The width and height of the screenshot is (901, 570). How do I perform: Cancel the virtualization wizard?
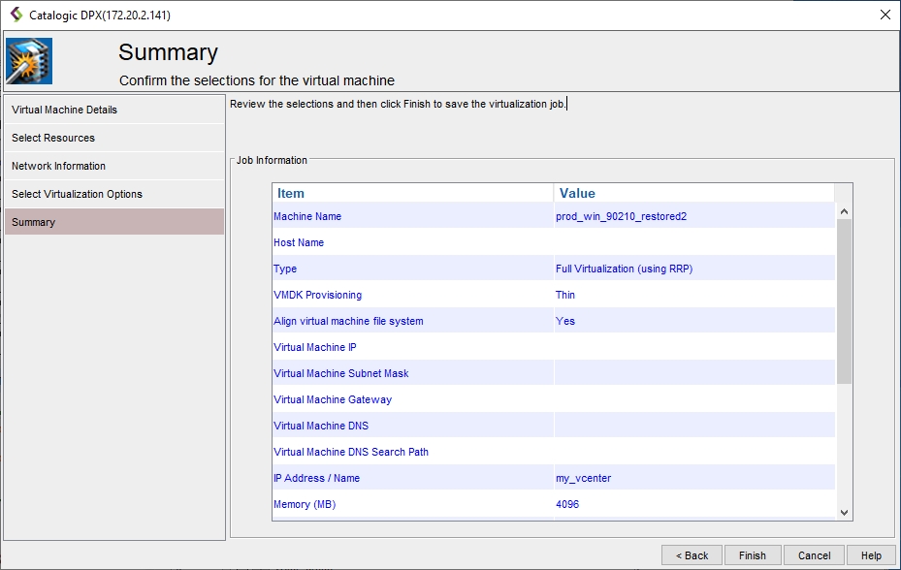pyautogui.click(x=814, y=555)
